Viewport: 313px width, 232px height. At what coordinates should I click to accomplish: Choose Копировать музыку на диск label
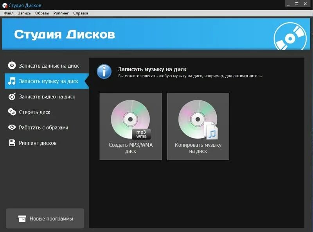198,148
